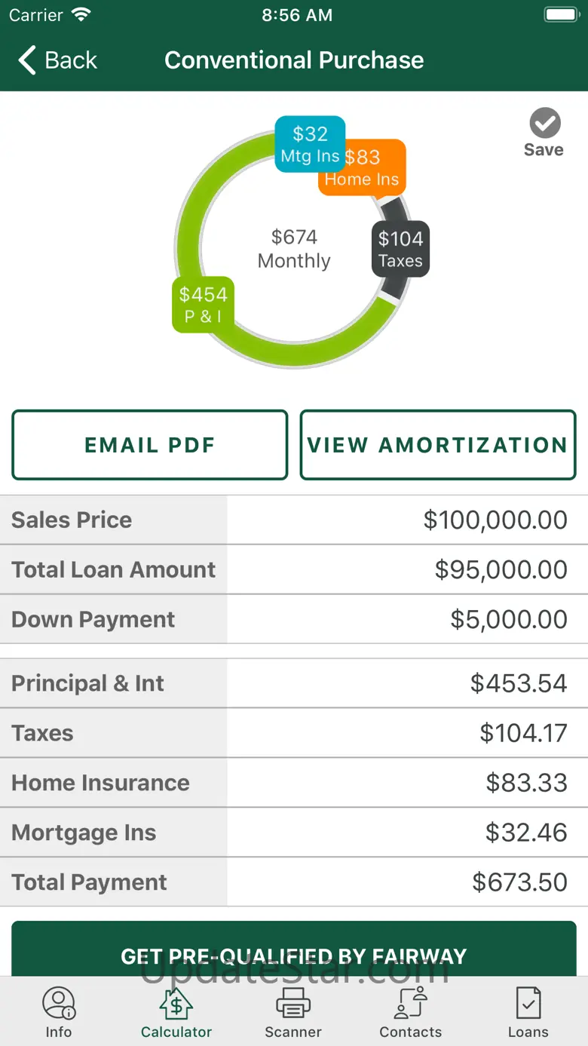This screenshot has height=1046, width=588.
Task: Tap the Wi-Fi status icon
Action: pos(81,15)
